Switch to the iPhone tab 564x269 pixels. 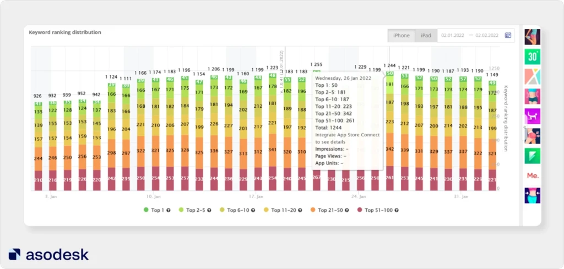[x=402, y=36]
